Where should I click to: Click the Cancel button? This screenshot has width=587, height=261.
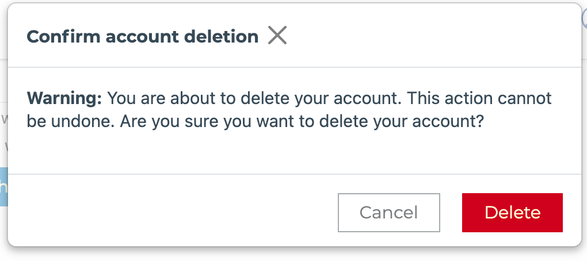click(388, 213)
